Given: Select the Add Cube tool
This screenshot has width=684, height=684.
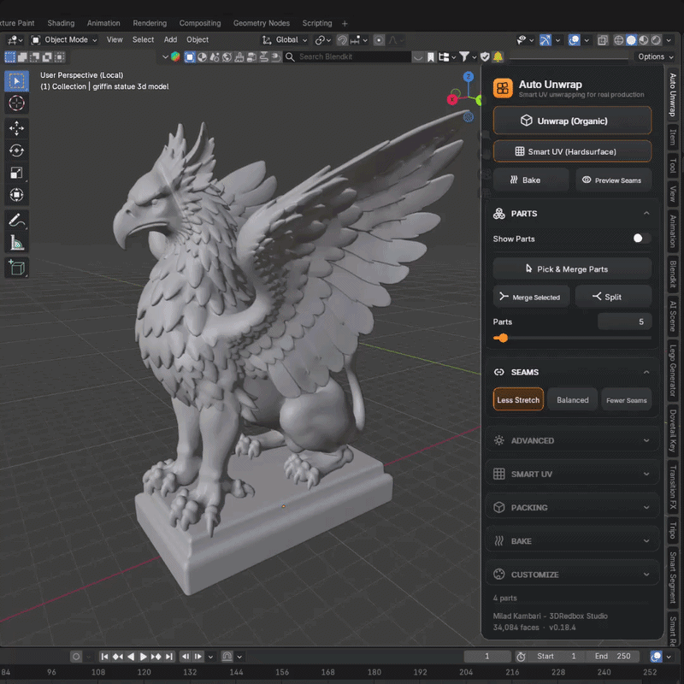Looking at the screenshot, I should tap(16, 268).
